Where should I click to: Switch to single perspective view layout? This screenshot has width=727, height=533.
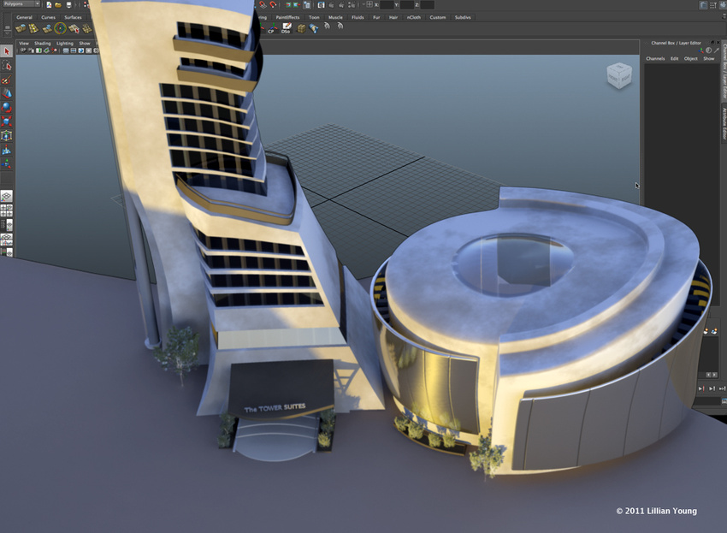coord(7,196)
